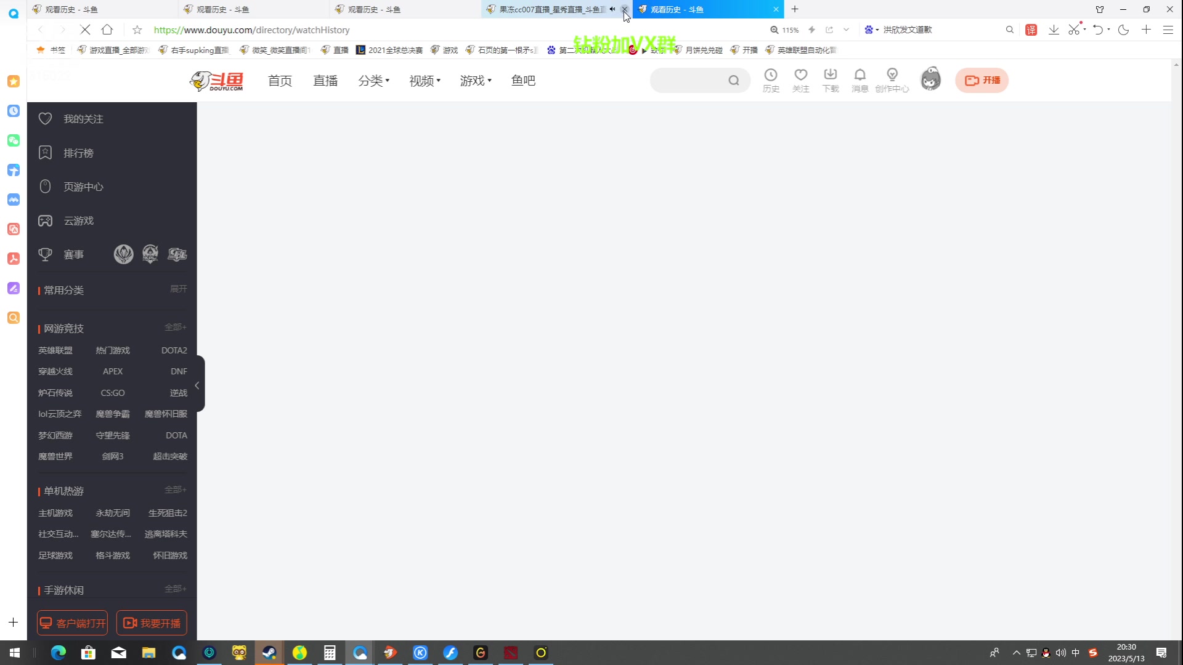The width and height of the screenshot is (1183, 665).
Task: Click the orange 开播 button in header
Action: click(982, 80)
